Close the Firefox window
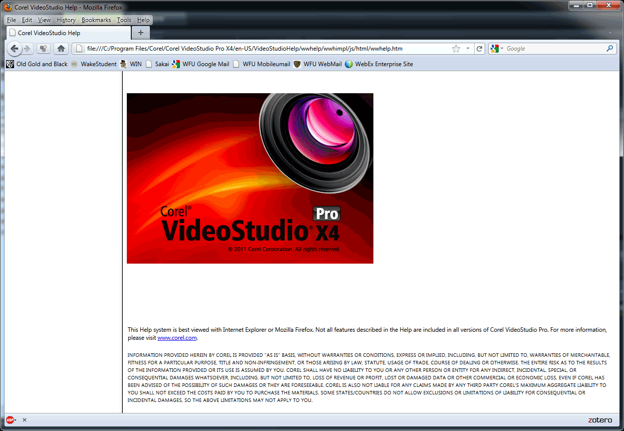 click(608, 5)
